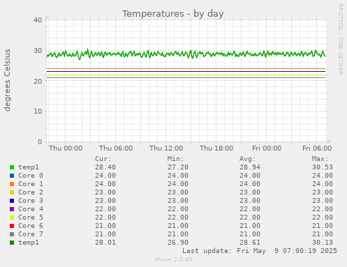Image resolution: width=347 pixels, height=267 pixels.
Task: Click the Core 4 Cur value 22.00
Action: coord(105,209)
